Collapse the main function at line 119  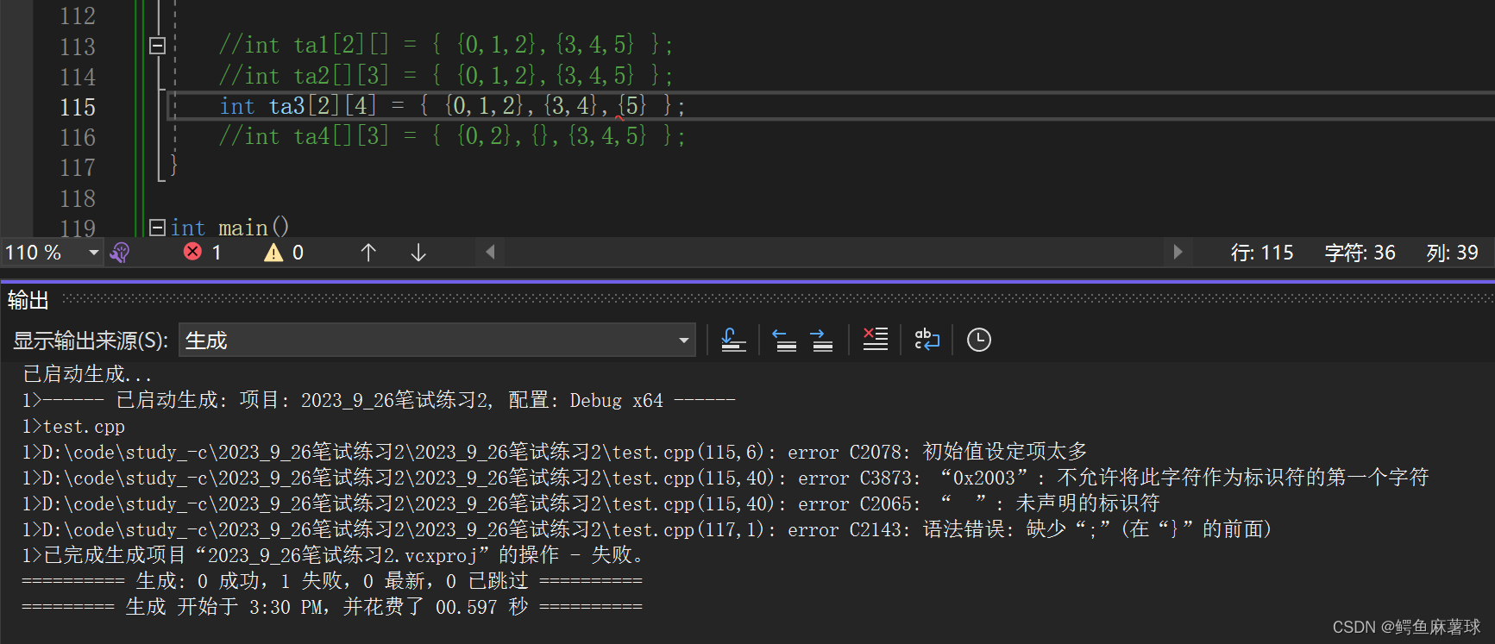157,227
